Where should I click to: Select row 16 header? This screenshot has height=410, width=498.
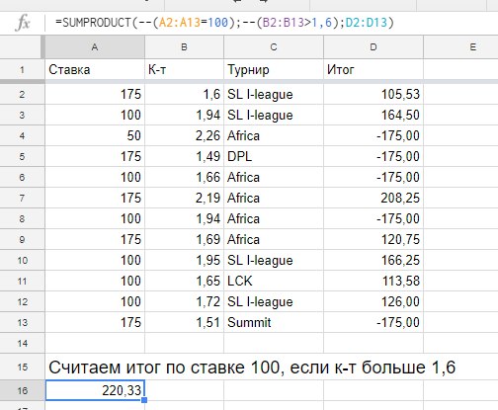pos(22,391)
